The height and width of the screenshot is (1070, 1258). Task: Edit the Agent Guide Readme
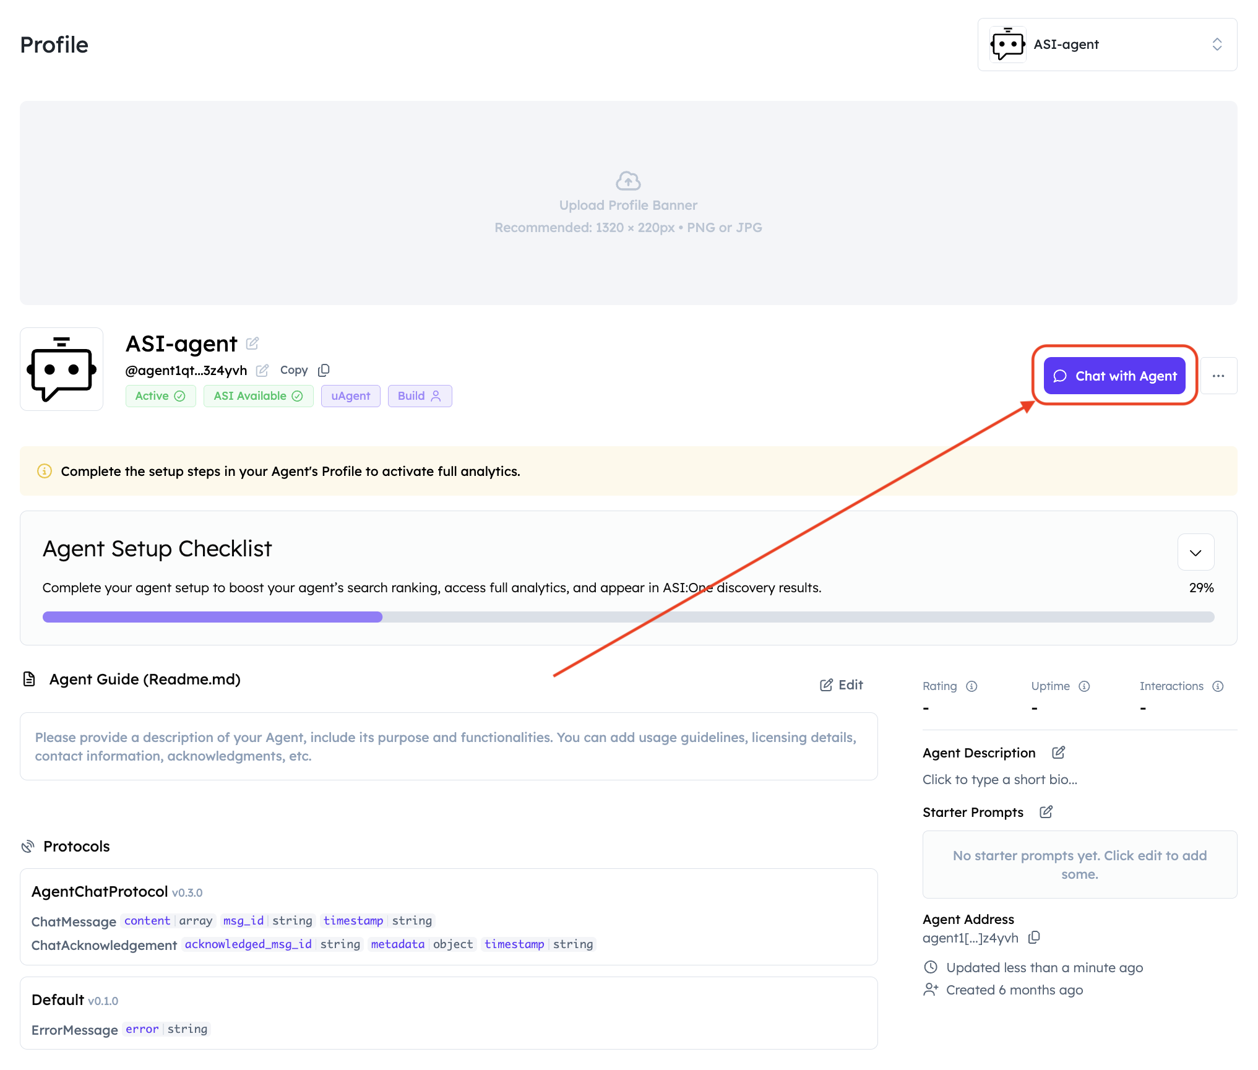click(842, 684)
